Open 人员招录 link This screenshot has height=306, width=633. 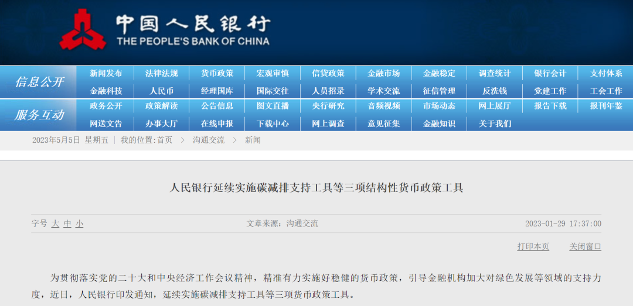[328, 91]
